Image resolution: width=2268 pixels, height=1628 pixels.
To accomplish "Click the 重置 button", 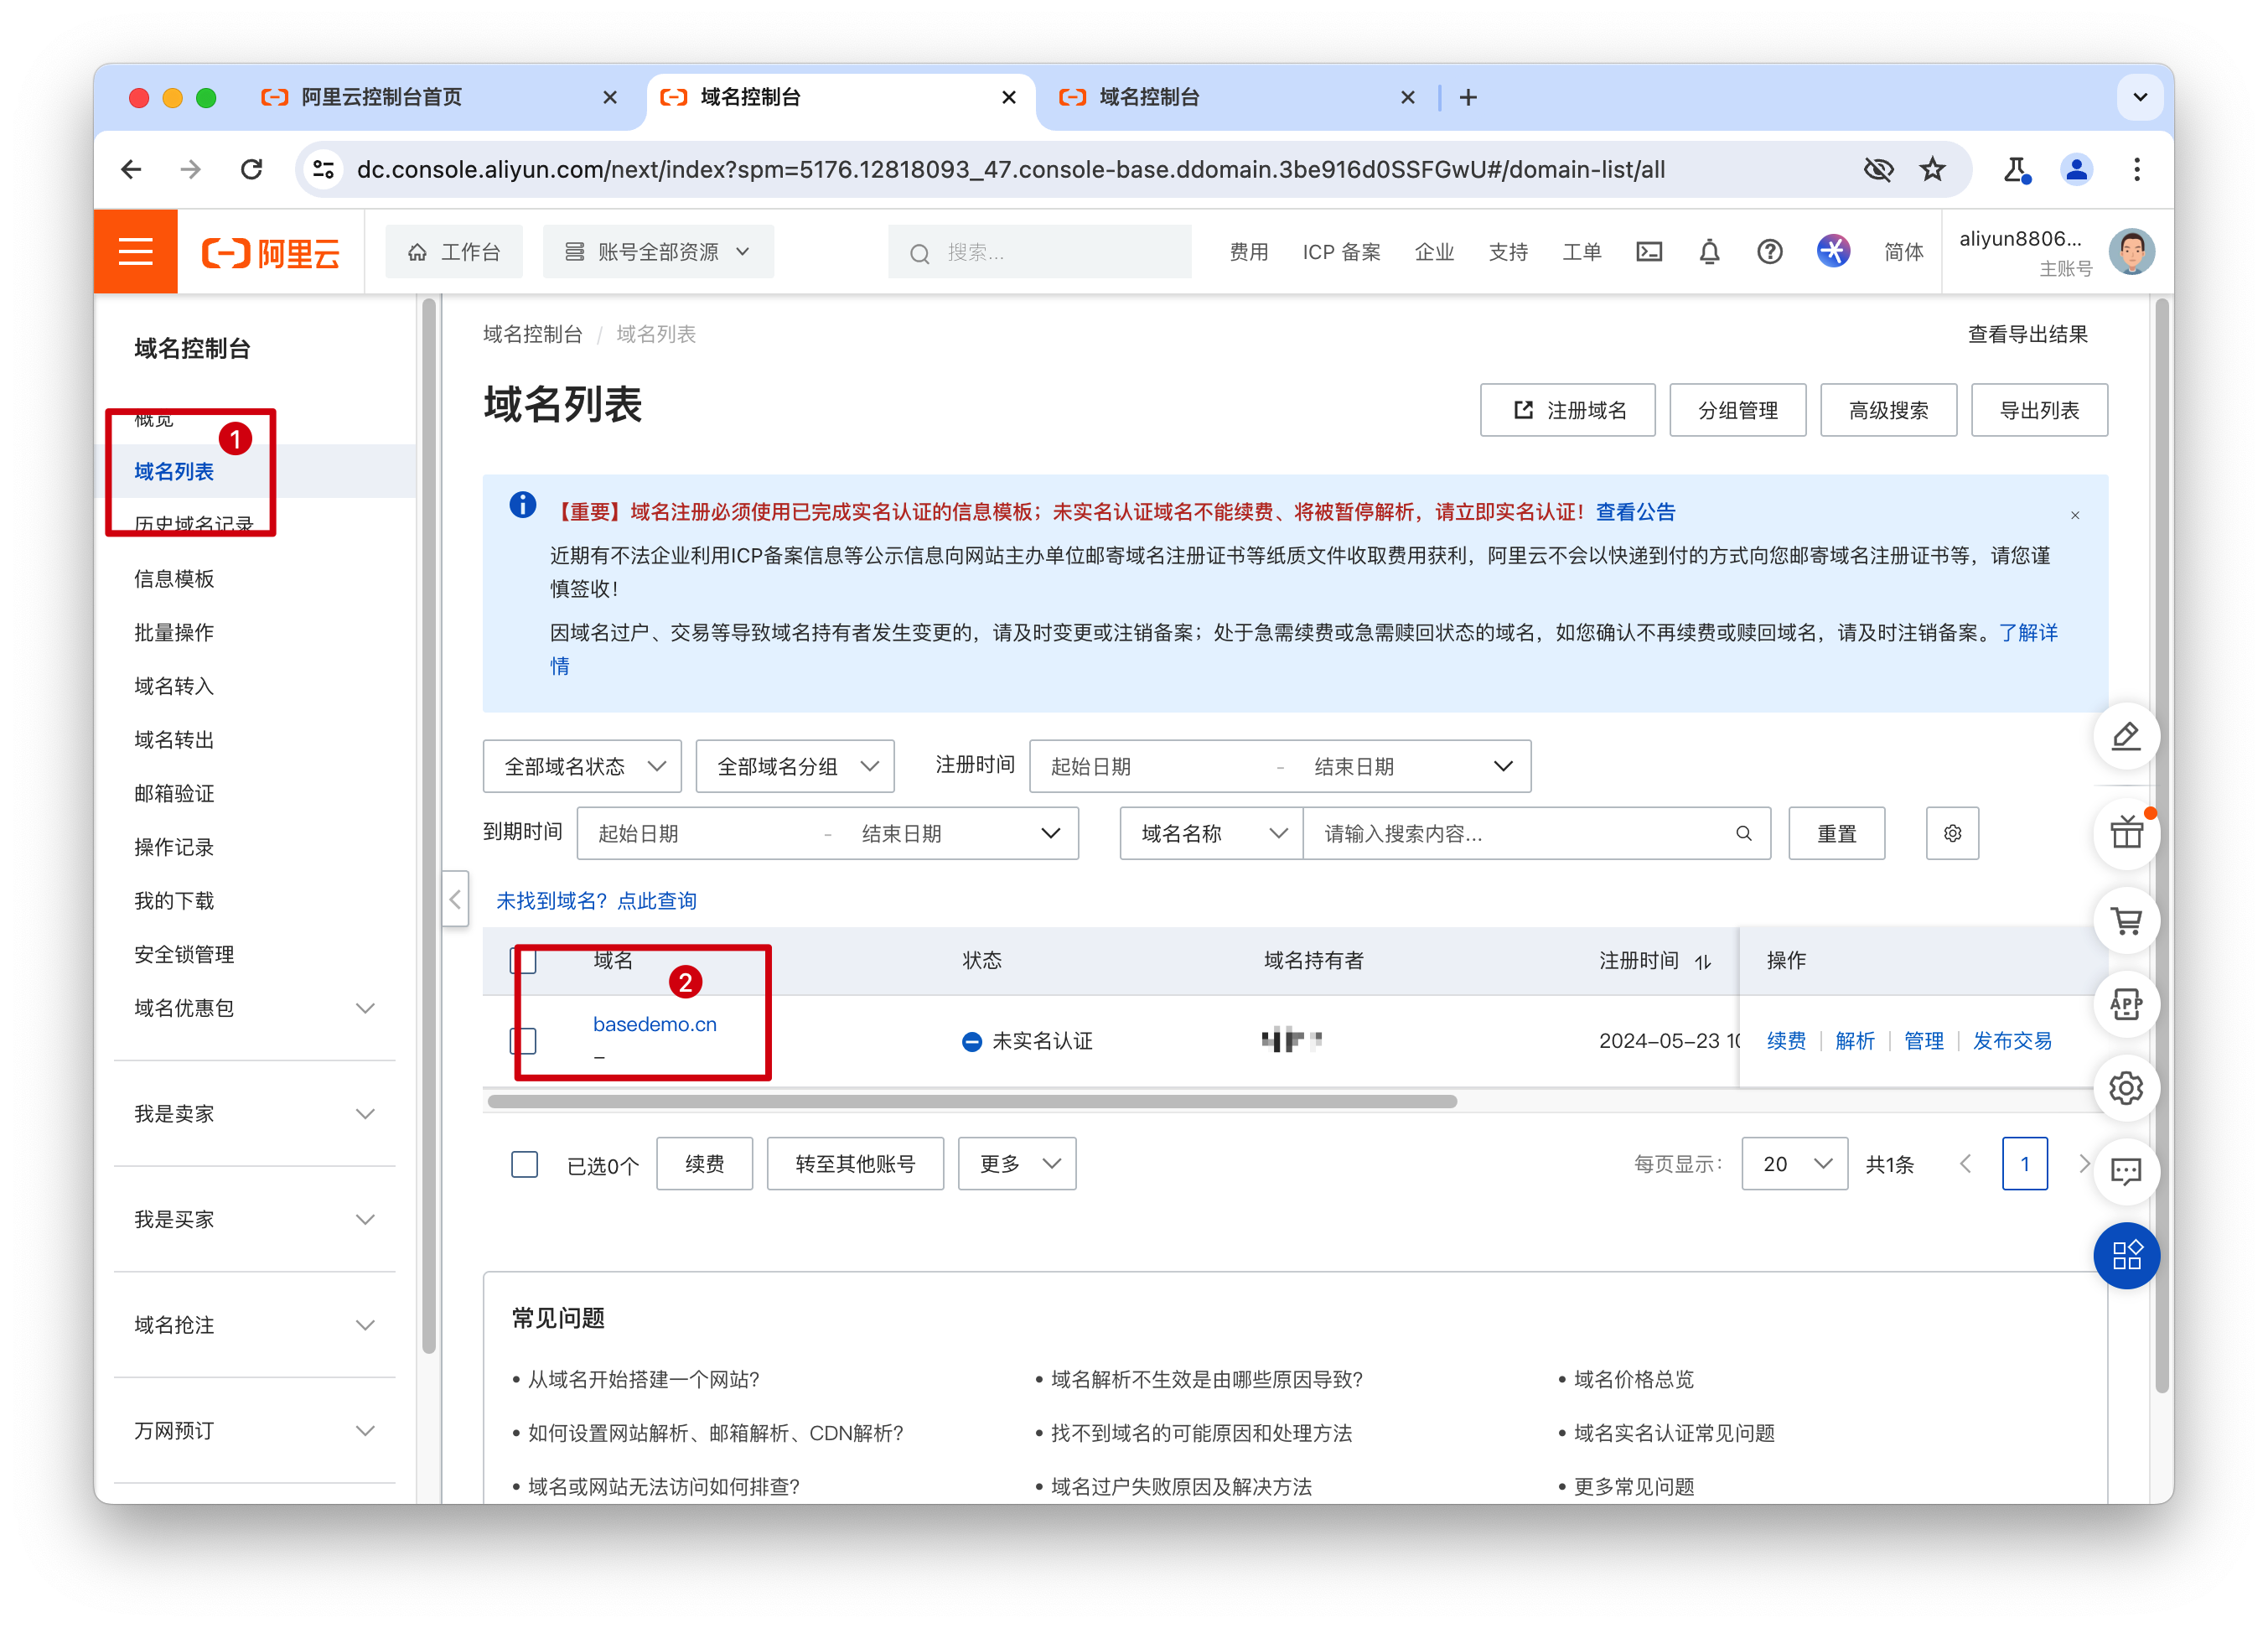I will (1836, 833).
